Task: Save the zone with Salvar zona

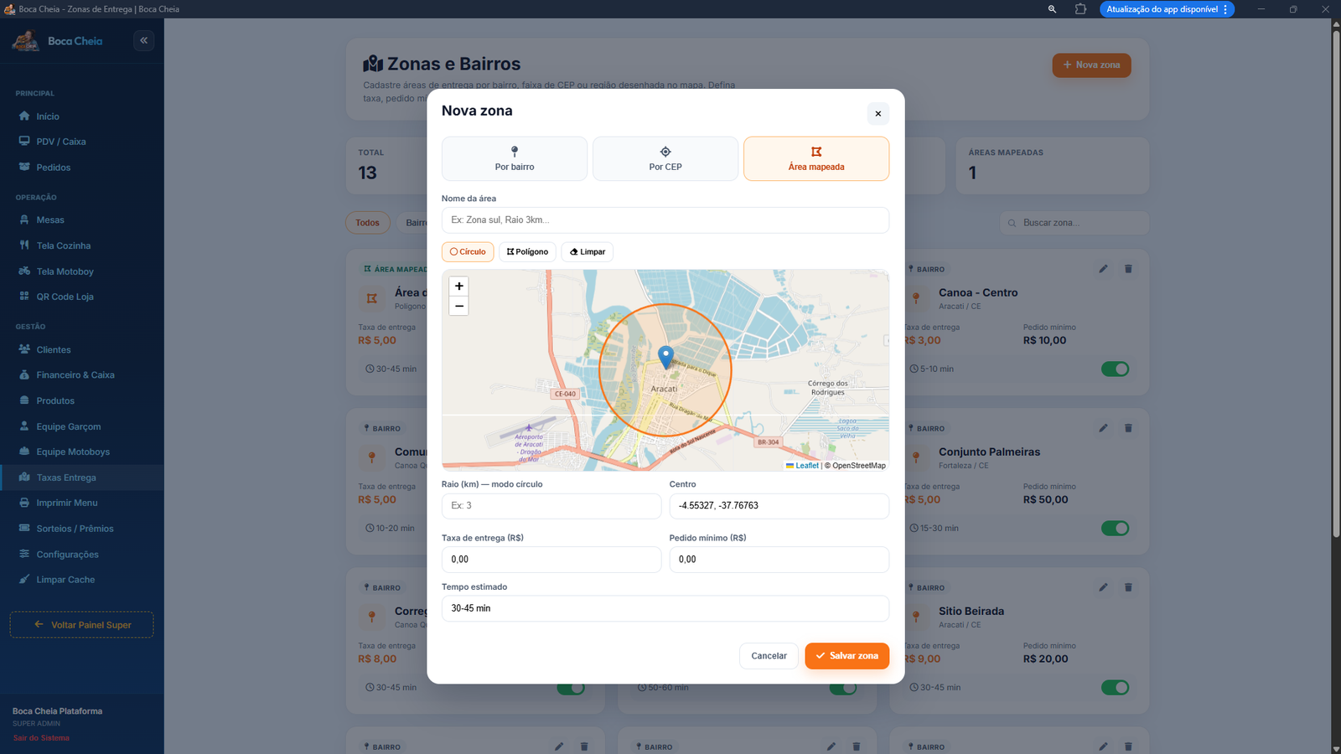Action: 847,656
